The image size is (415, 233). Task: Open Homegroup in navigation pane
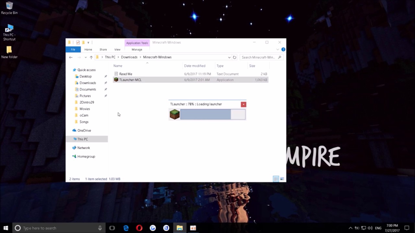click(86, 157)
